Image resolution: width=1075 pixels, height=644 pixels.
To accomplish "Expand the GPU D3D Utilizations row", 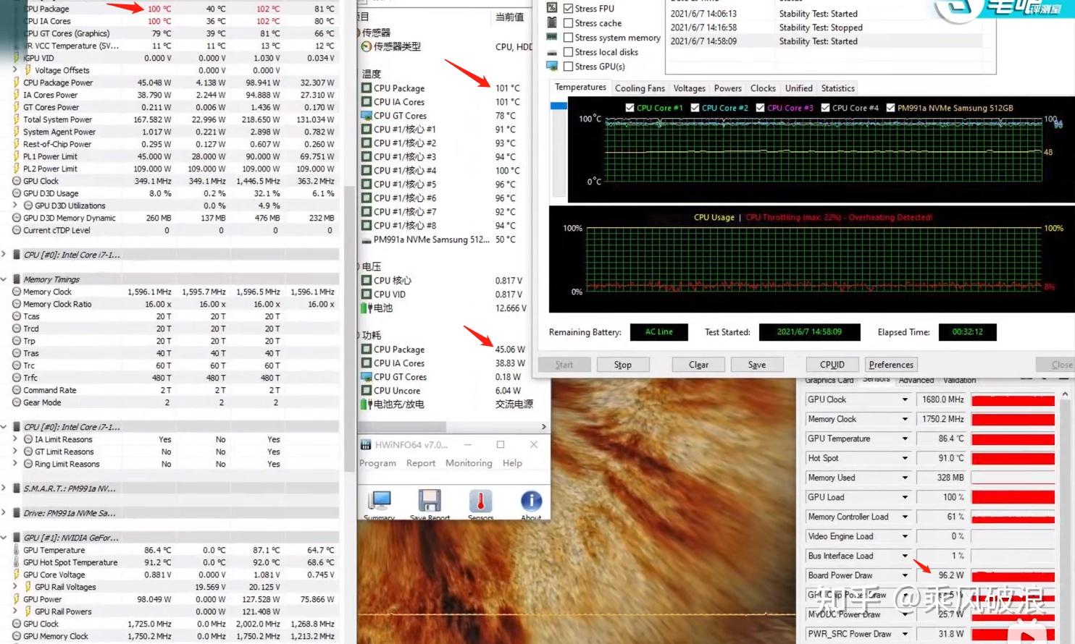I will [15, 206].
